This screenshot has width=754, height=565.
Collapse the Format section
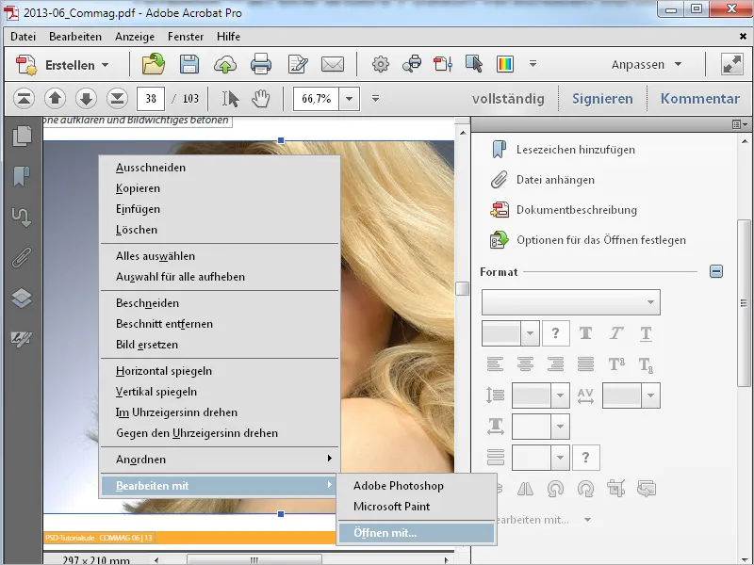click(716, 271)
